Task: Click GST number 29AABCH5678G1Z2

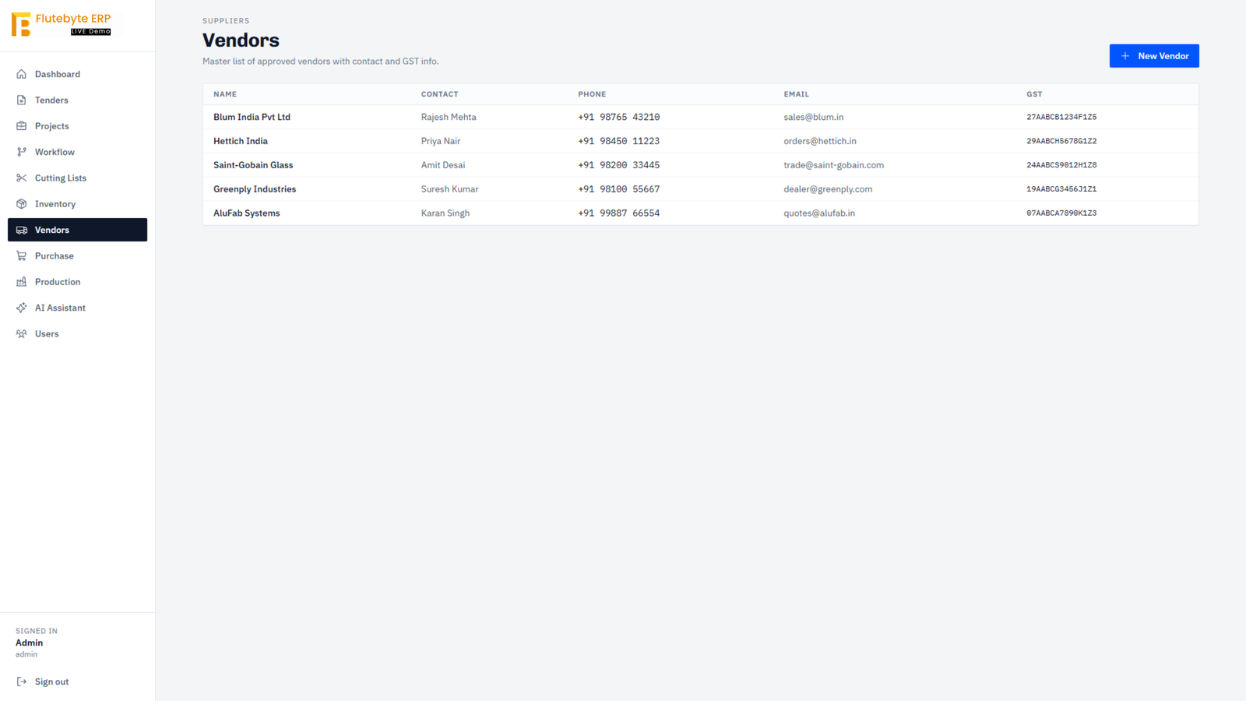Action: coord(1061,141)
